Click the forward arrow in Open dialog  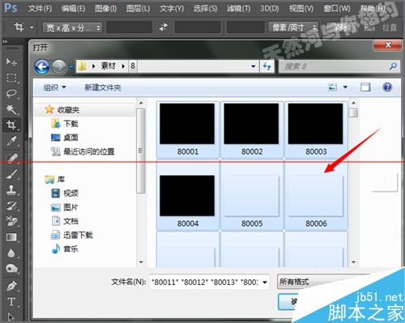click(x=59, y=66)
